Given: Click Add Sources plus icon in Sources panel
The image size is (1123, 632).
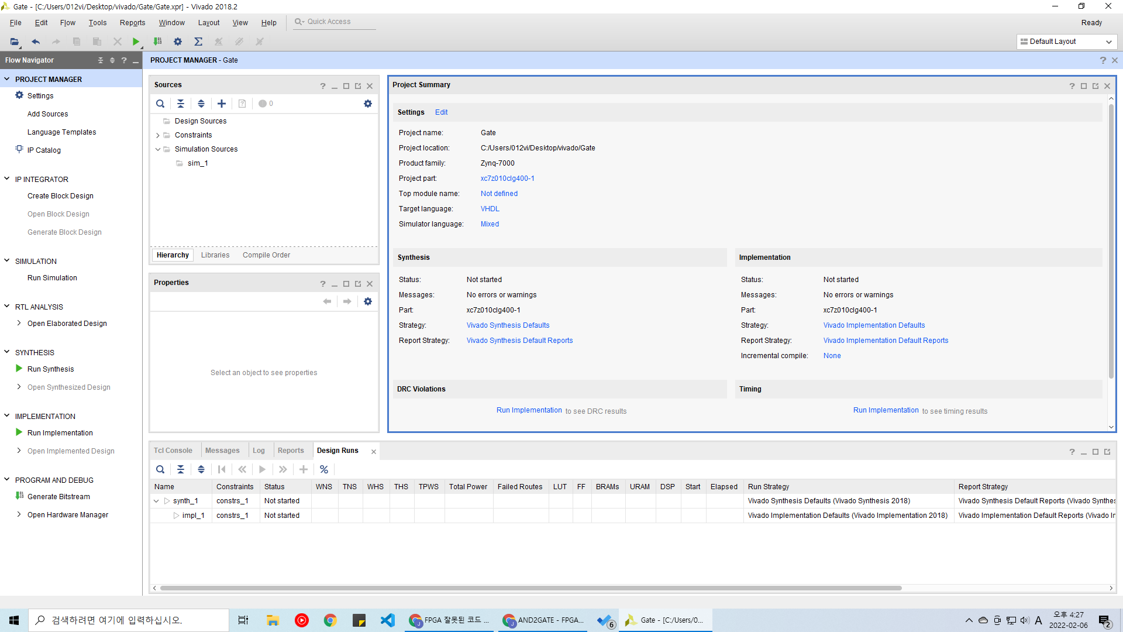Looking at the screenshot, I should 222,104.
